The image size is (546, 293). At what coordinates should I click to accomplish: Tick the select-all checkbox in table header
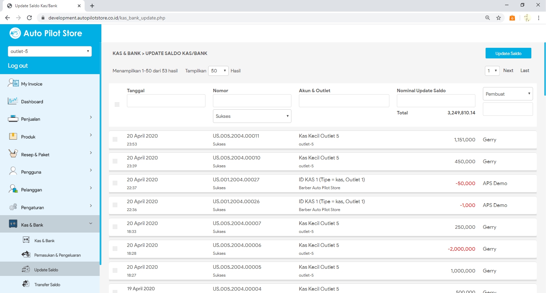click(x=117, y=104)
